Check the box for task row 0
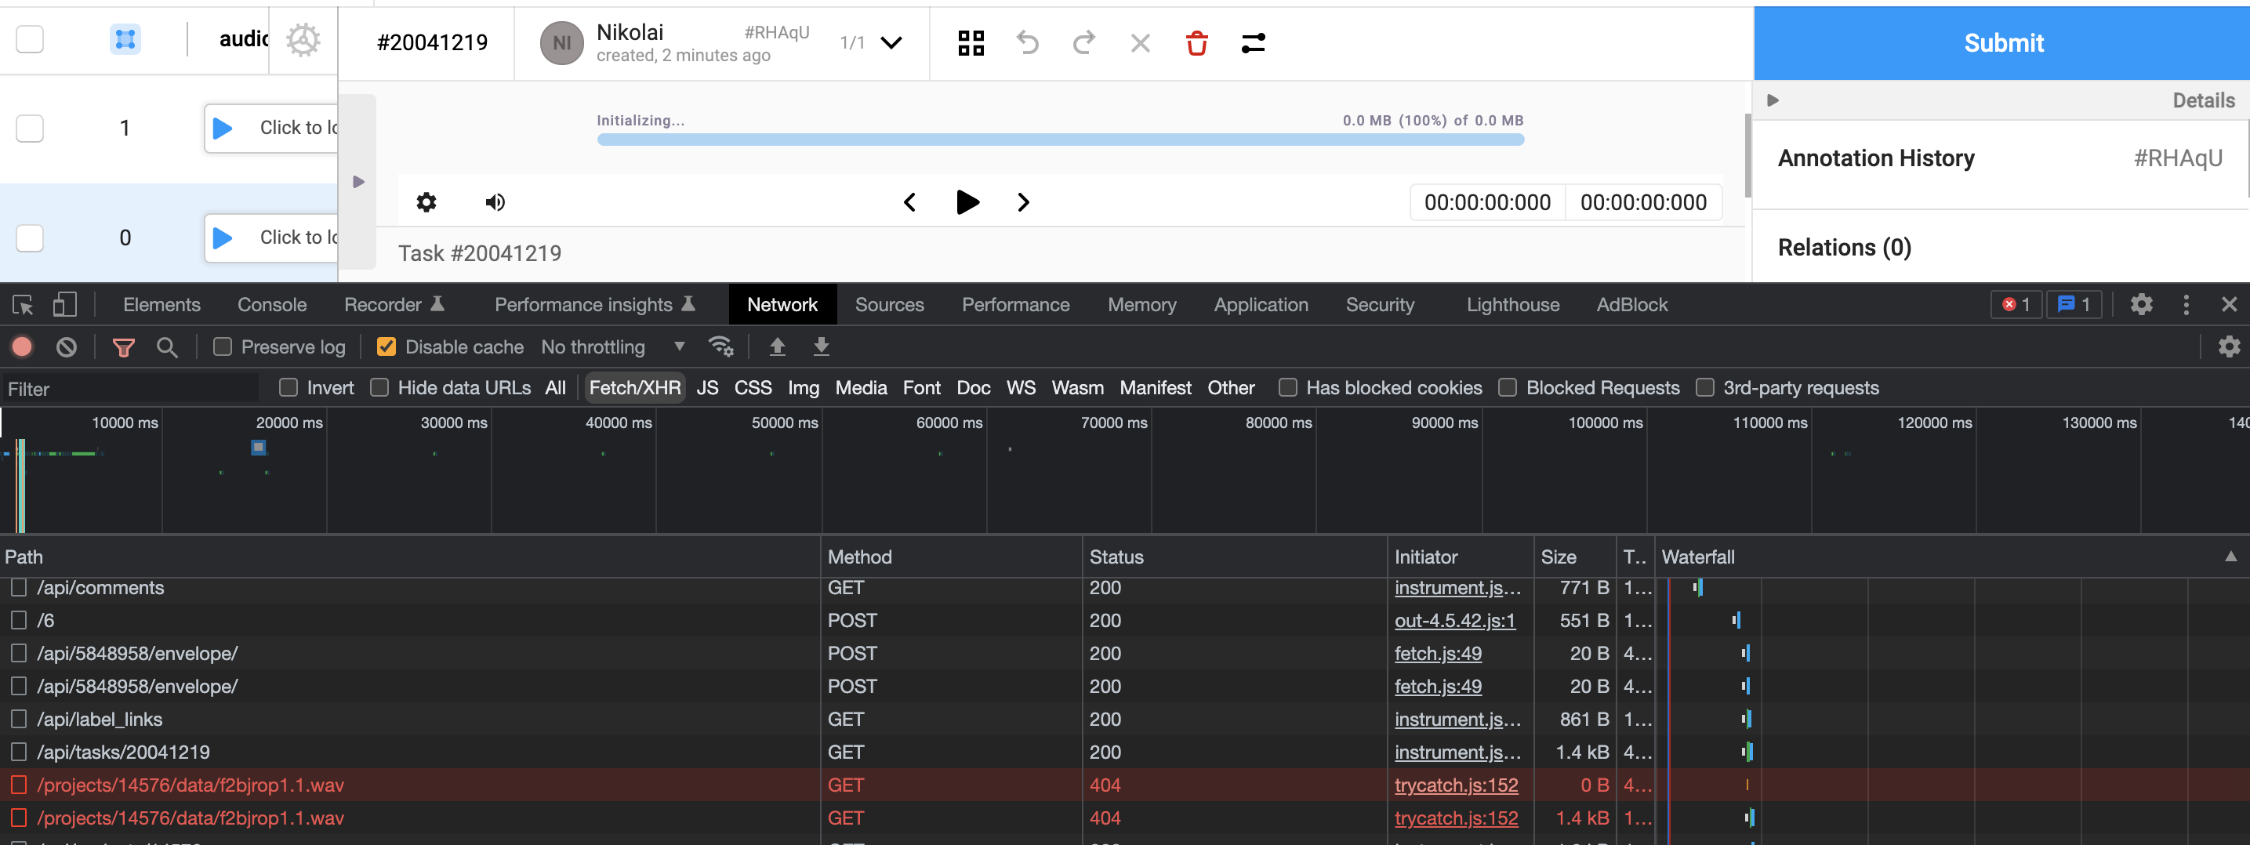 (30, 238)
